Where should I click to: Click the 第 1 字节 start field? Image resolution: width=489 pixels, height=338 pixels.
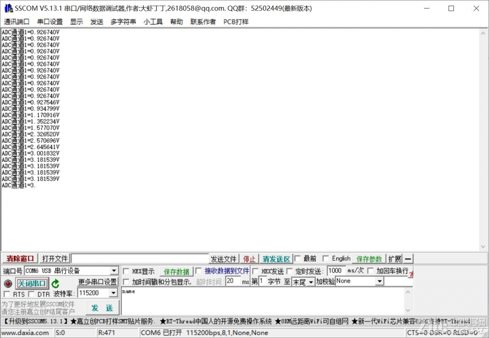tap(262, 281)
